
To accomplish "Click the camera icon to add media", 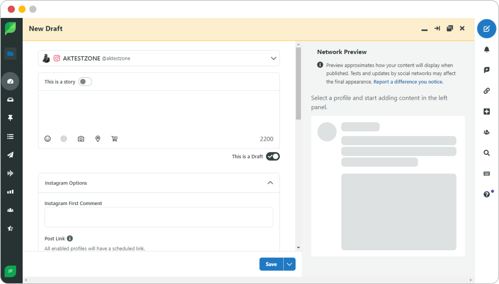I will [x=81, y=139].
